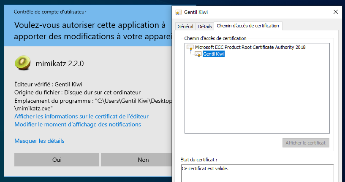Open Afficher les informations sur le certificat link
Screen dimensions: 345x182
81,116
